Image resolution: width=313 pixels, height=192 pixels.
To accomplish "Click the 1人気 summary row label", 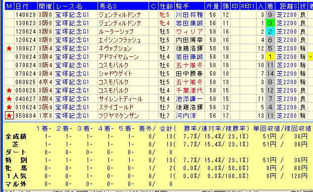I will click(x=16, y=176).
